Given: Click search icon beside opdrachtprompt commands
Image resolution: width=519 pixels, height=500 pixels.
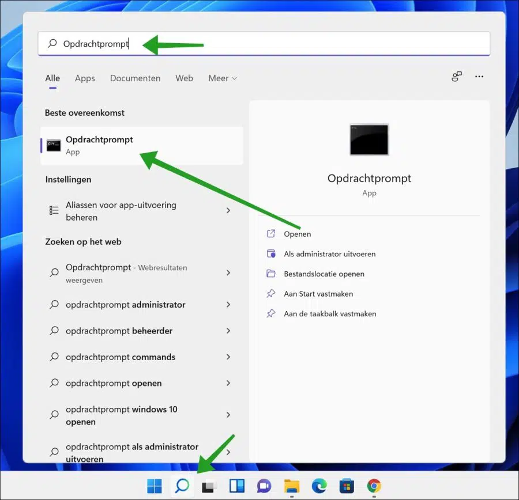Looking at the screenshot, I should 54,357.
